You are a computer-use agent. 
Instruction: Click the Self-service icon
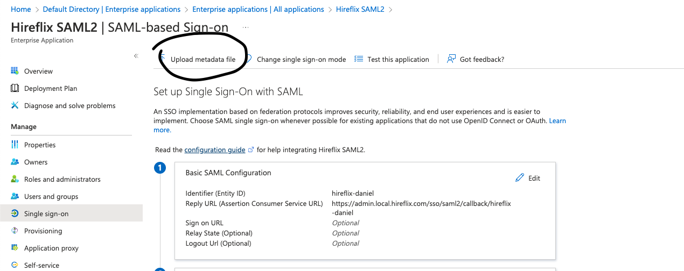[15, 265]
